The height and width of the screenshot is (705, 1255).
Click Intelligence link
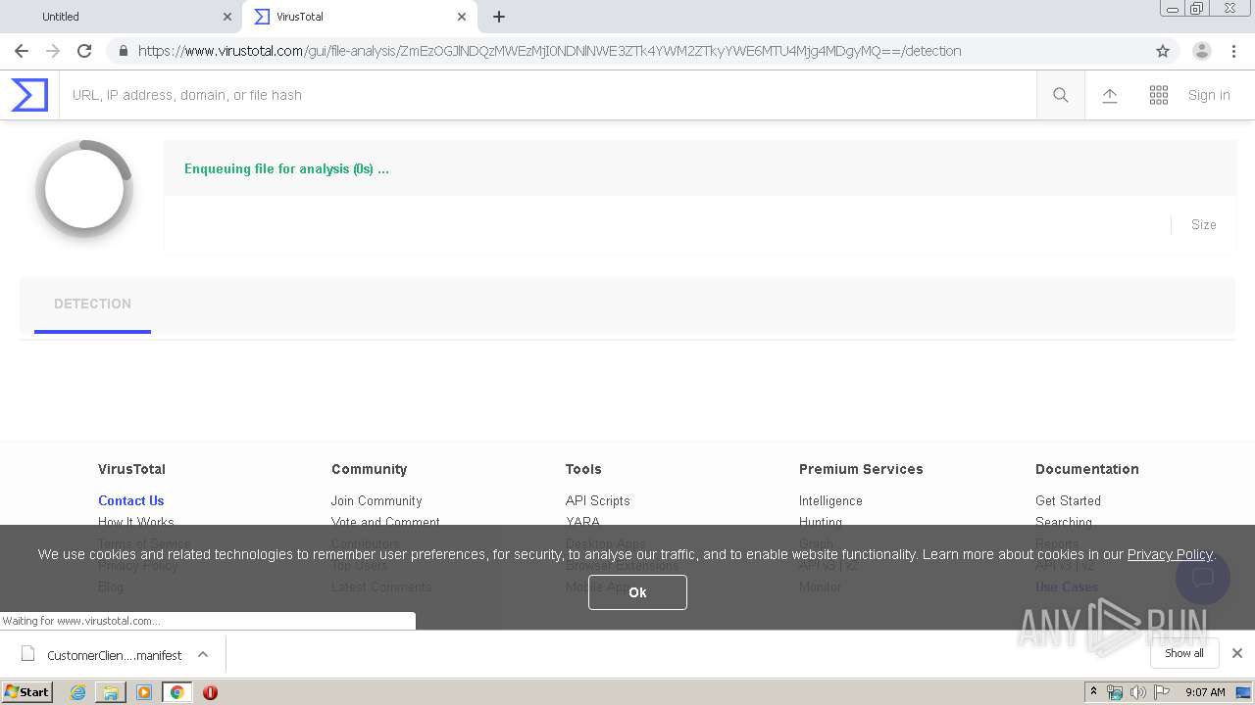[830, 500]
